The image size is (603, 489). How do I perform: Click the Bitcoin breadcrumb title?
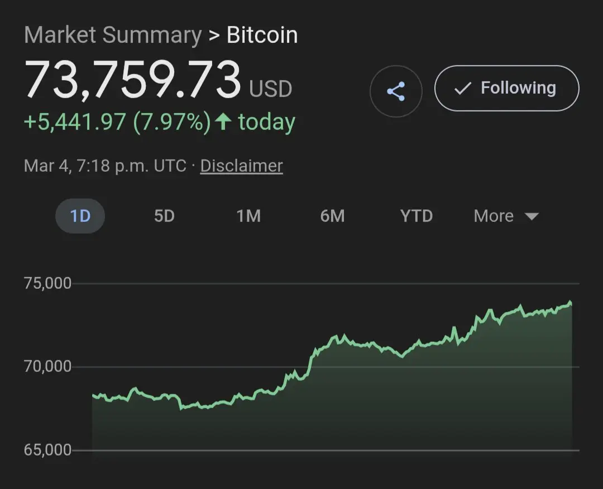pyautogui.click(x=262, y=35)
